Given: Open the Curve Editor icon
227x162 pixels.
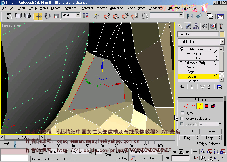Looking at the screenshot, I should click(220, 16).
